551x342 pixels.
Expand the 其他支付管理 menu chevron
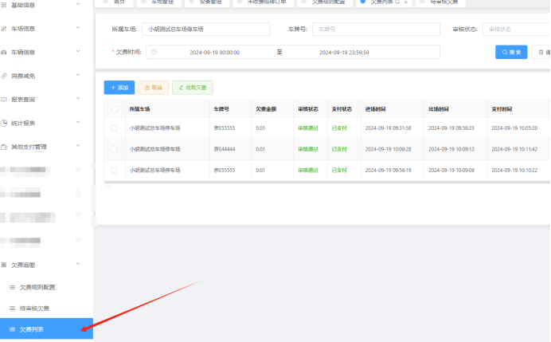tap(78, 145)
